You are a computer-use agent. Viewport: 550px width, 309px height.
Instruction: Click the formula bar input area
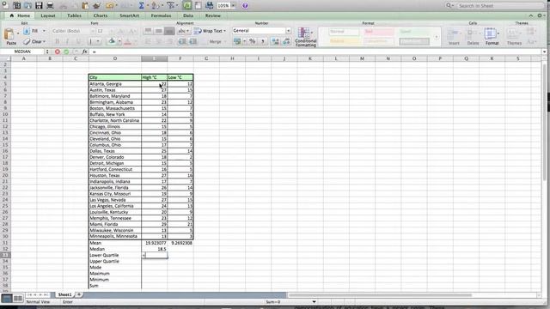pyautogui.click(x=315, y=51)
